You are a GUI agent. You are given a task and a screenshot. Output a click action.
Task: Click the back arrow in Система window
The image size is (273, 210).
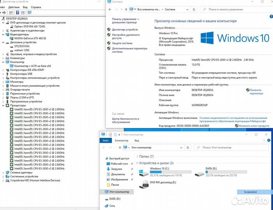pos(110,9)
